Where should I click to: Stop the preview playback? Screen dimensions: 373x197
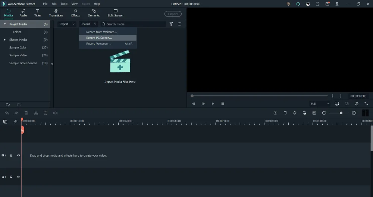(x=223, y=104)
